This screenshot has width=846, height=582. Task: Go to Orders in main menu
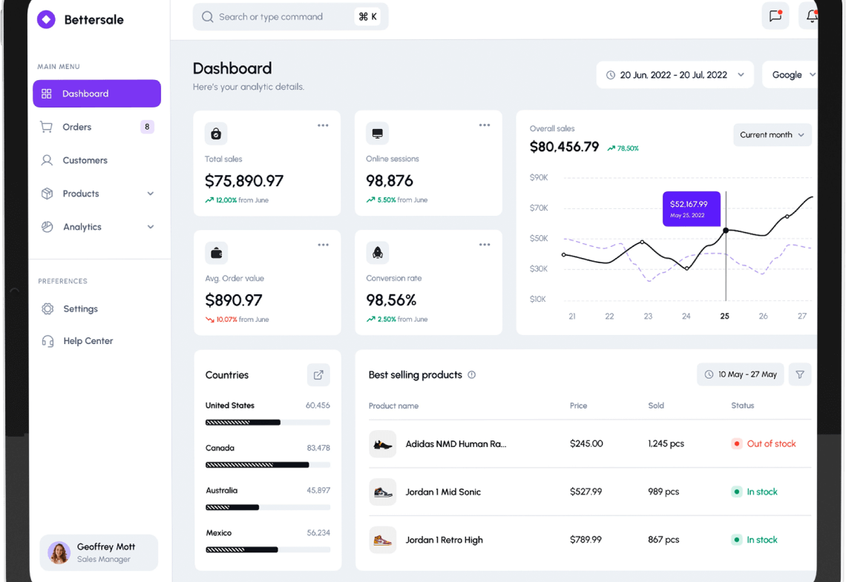[77, 127]
